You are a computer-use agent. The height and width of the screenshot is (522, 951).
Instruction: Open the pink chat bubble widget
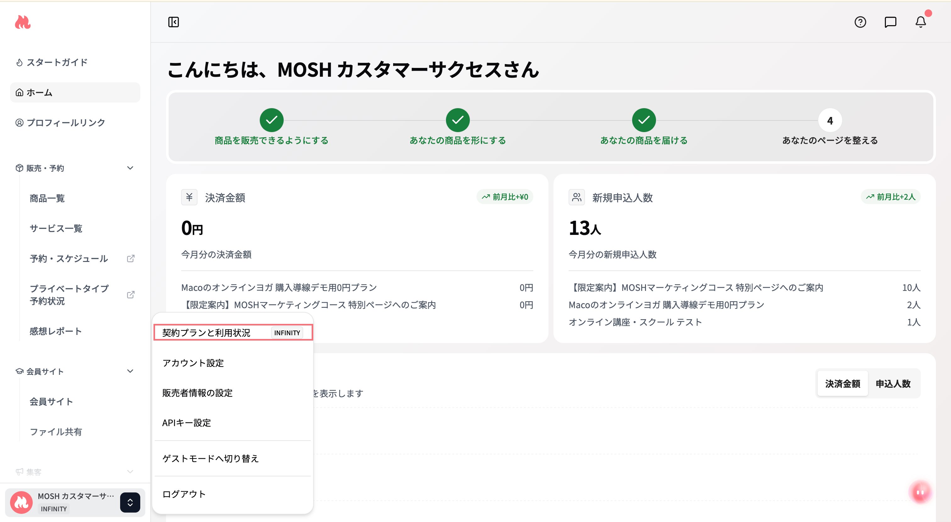[x=921, y=492]
